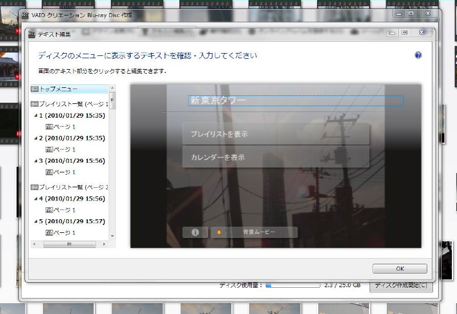Viewport: 457px width, 314px height.
Task: Click the list icon beside プレイリスト一覧 (ページ 2
Action: [34, 187]
